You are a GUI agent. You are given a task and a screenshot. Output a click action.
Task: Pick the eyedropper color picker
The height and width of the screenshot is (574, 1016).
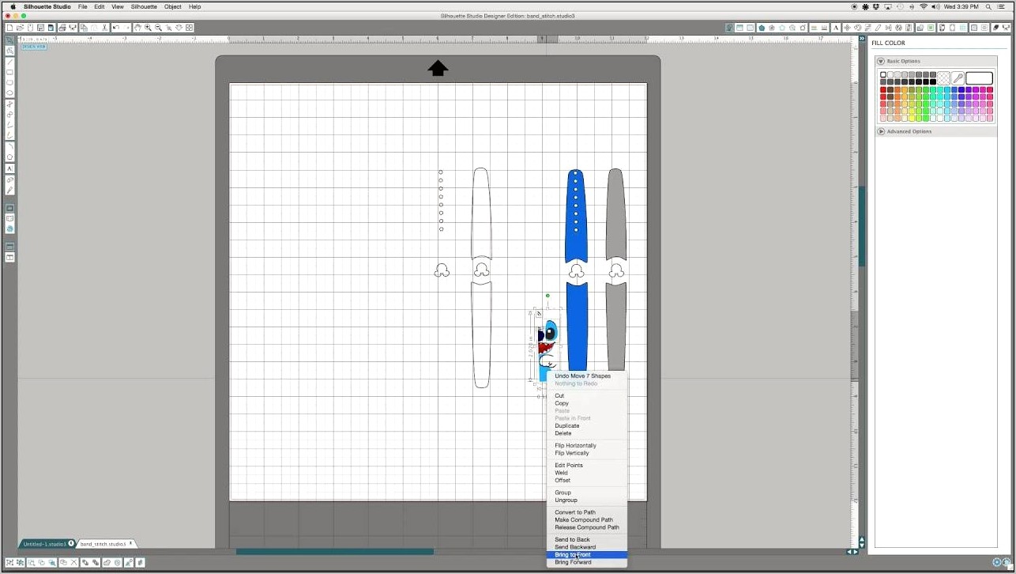[958, 78]
